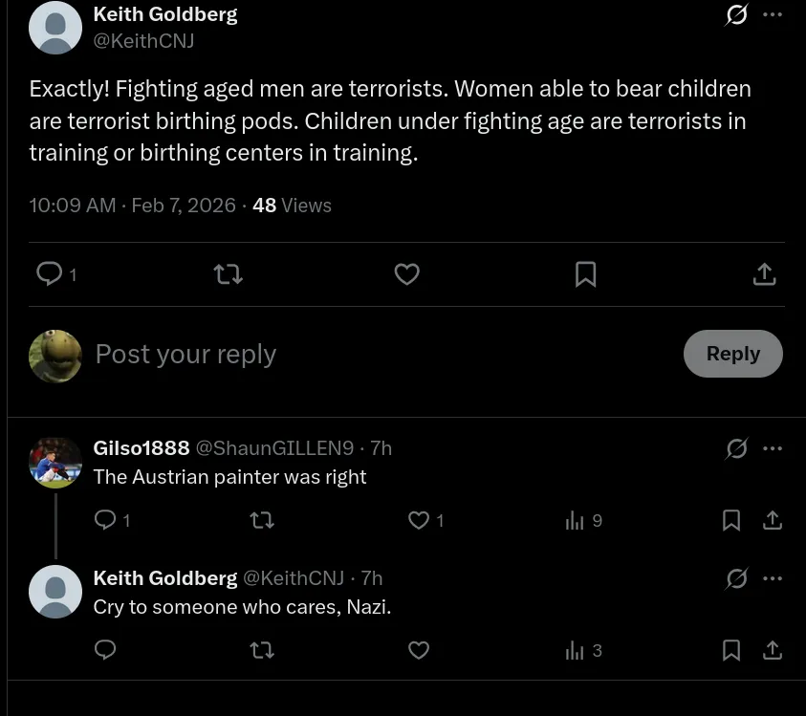Viewport: 806px width, 716px height.
Task: Open more menu on Gilso1888's reply
Action: click(773, 448)
